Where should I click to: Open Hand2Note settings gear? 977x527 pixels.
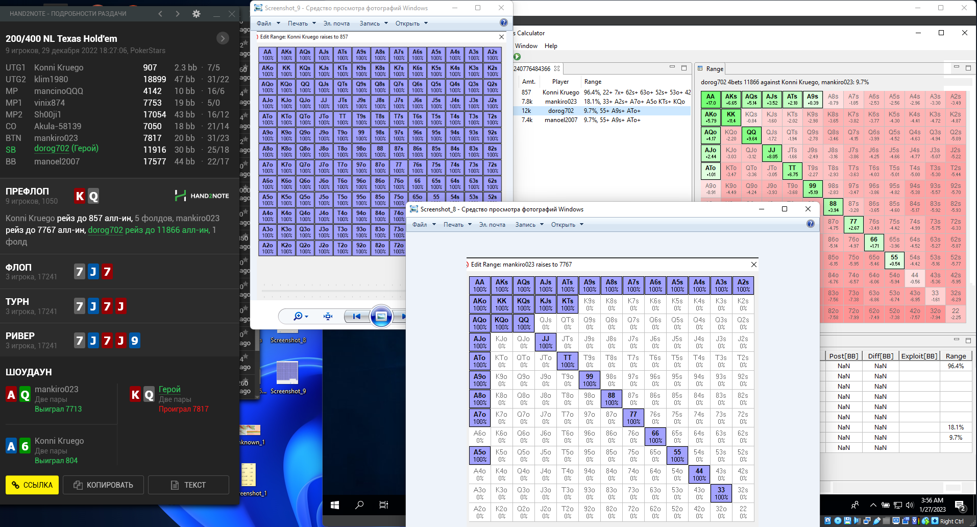click(196, 14)
